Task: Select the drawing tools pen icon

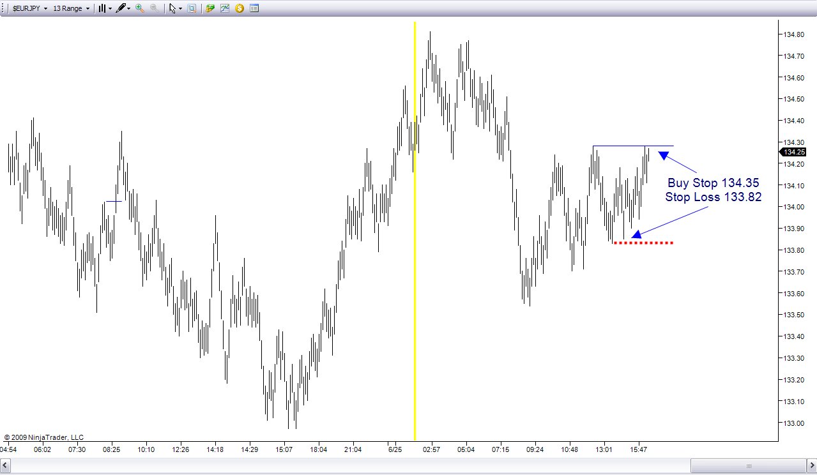Action: [x=121, y=8]
